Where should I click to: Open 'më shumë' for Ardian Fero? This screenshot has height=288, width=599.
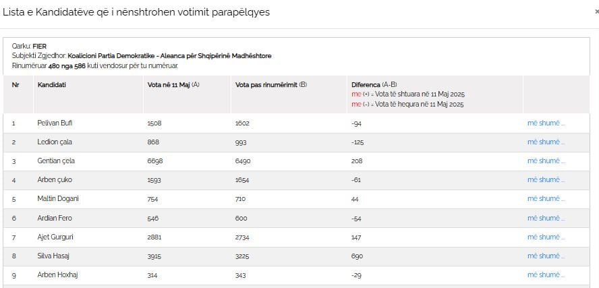[546, 218]
